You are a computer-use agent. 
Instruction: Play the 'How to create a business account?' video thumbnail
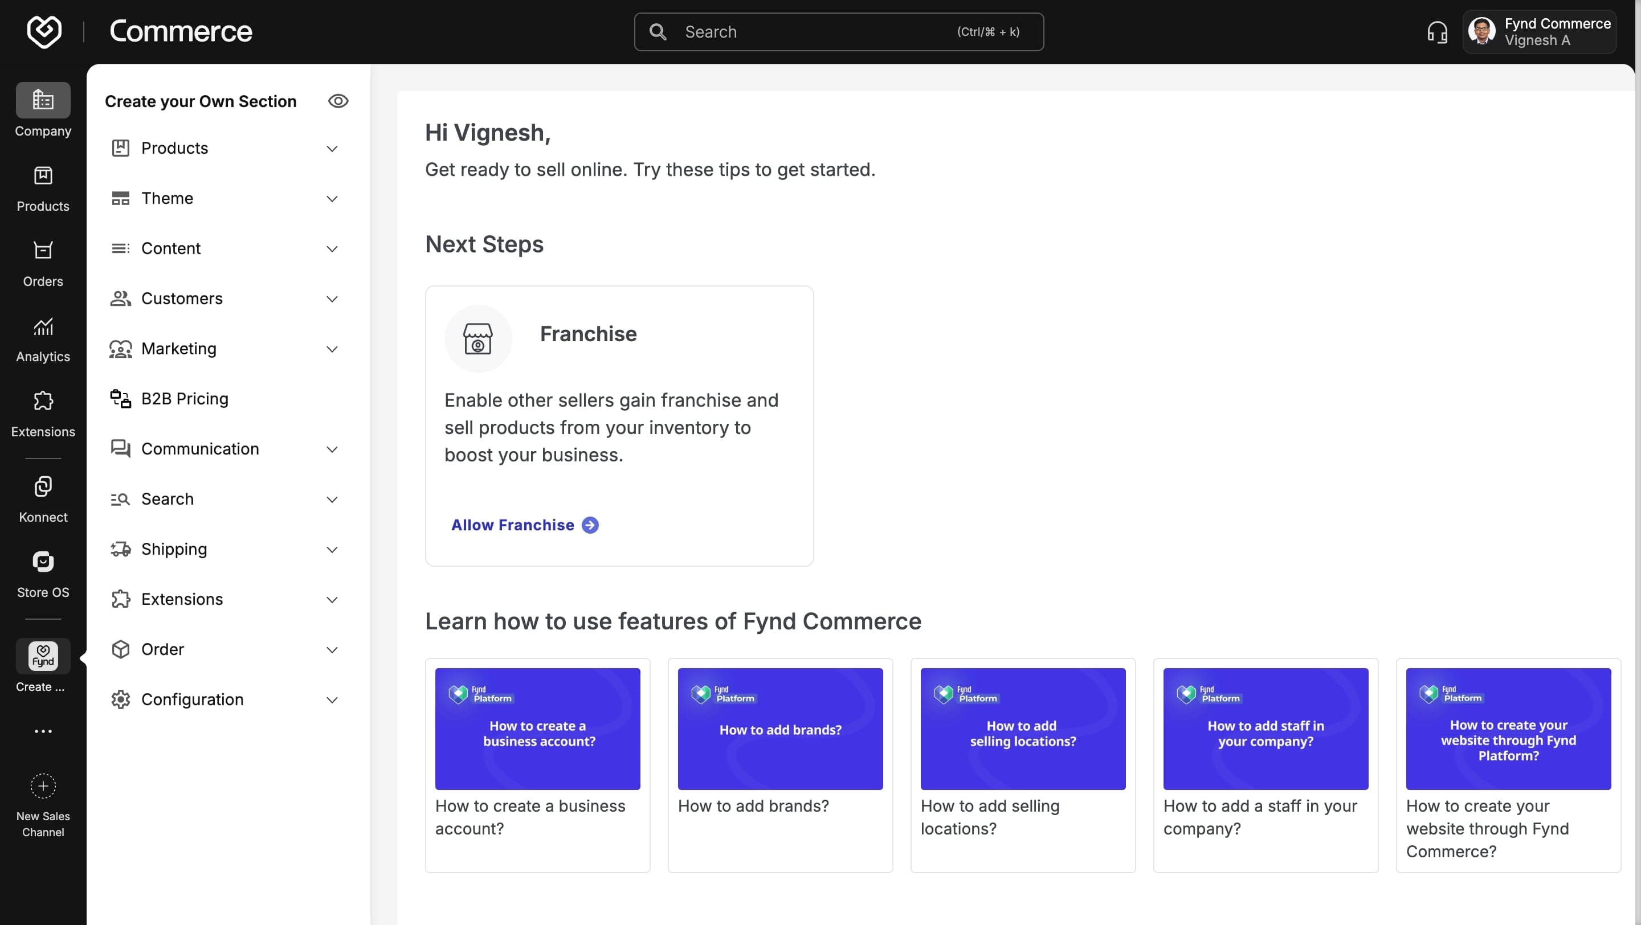tap(537, 728)
